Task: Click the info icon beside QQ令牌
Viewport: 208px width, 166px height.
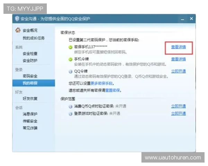Action: [x=70, y=72]
